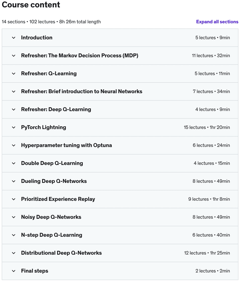Screen dimensions: 240x282
Task: Expand Refresher: The Markov Decision Process chevron
Action: pos(14,56)
